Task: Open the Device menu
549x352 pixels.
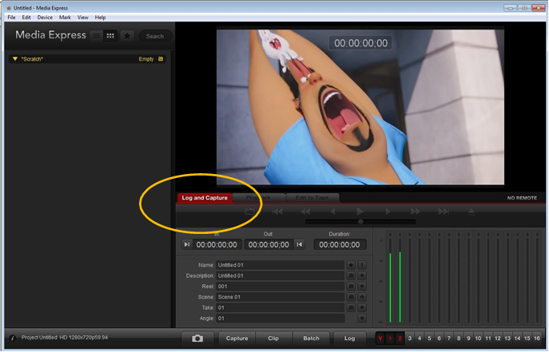Action: point(44,17)
